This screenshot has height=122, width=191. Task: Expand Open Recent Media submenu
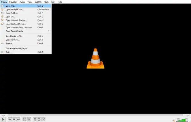click(x=26, y=31)
